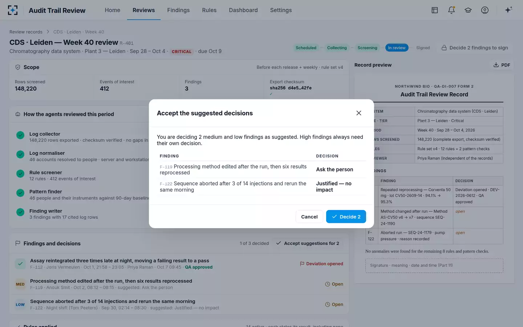523x327 pixels.
Task: Click the decided check icon for F-112
Action: tap(20, 264)
